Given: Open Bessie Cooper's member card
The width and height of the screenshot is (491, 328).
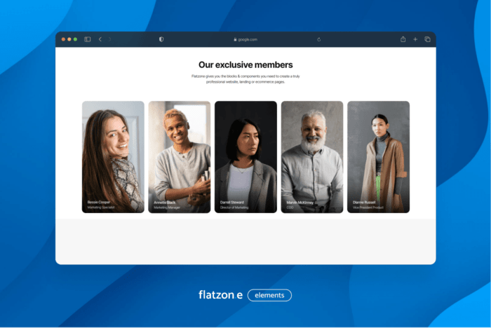Looking at the screenshot, I should (x=113, y=156).
